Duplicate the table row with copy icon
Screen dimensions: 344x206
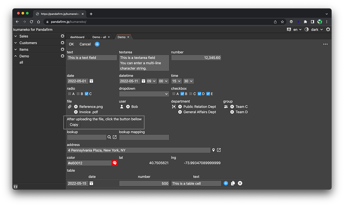(x=233, y=183)
